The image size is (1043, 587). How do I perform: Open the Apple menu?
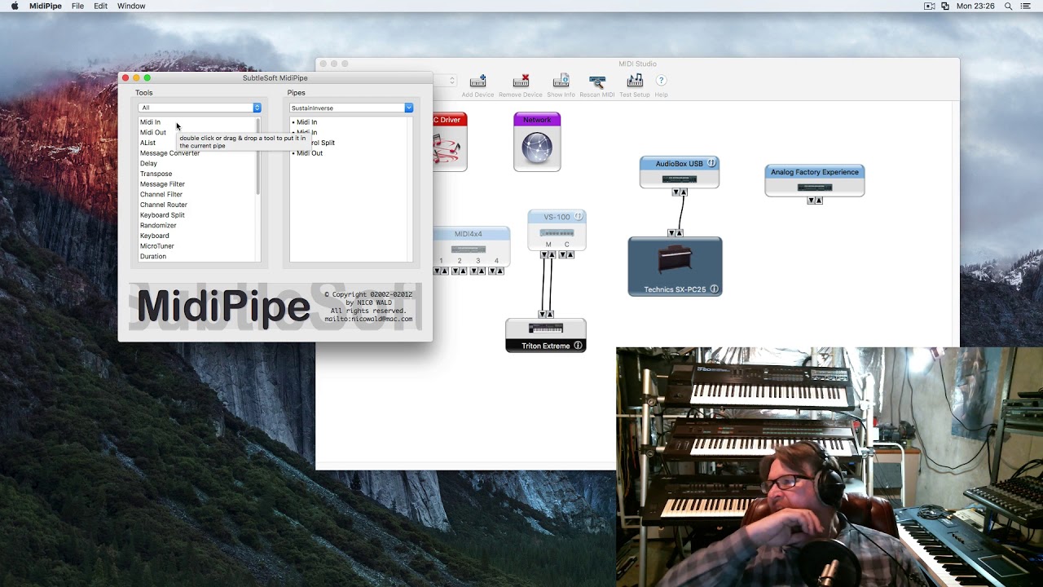coord(15,6)
